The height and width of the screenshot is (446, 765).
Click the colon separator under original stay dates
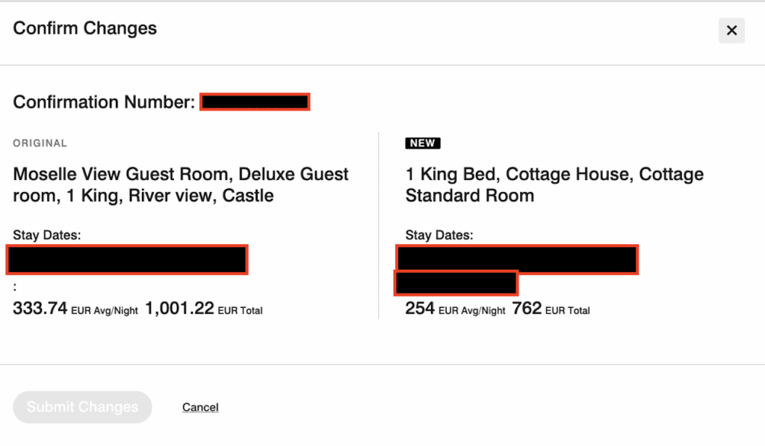point(15,287)
